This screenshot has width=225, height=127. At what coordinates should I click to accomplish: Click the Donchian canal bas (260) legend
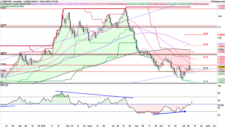12,6
